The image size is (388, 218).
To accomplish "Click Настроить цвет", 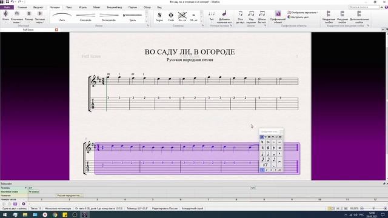I will tap(298, 17).
